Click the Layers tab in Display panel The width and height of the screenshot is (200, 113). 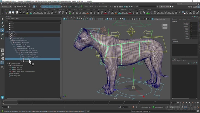coord(174,61)
